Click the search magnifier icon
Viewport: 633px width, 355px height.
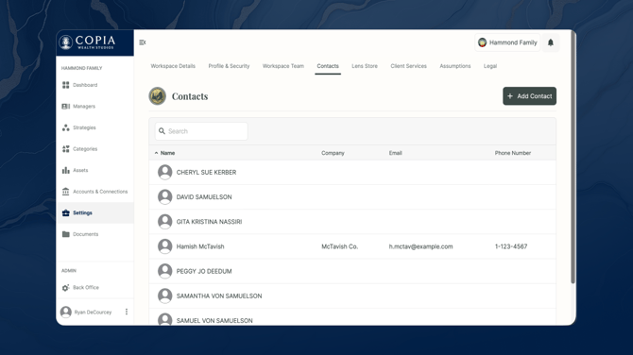click(x=162, y=131)
